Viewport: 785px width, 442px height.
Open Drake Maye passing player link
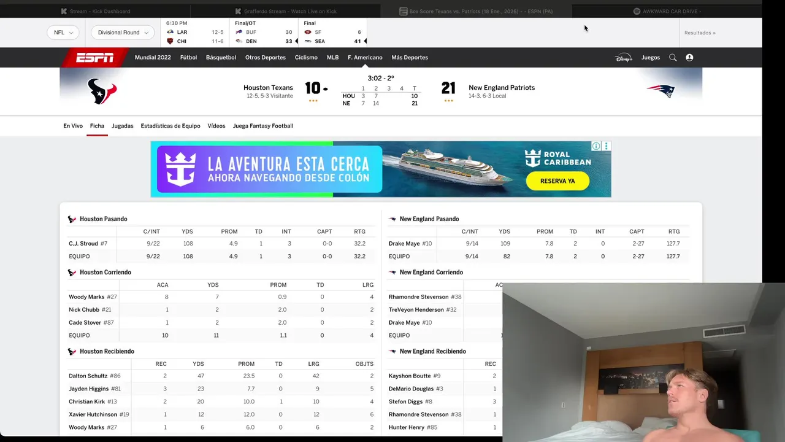tap(404, 244)
